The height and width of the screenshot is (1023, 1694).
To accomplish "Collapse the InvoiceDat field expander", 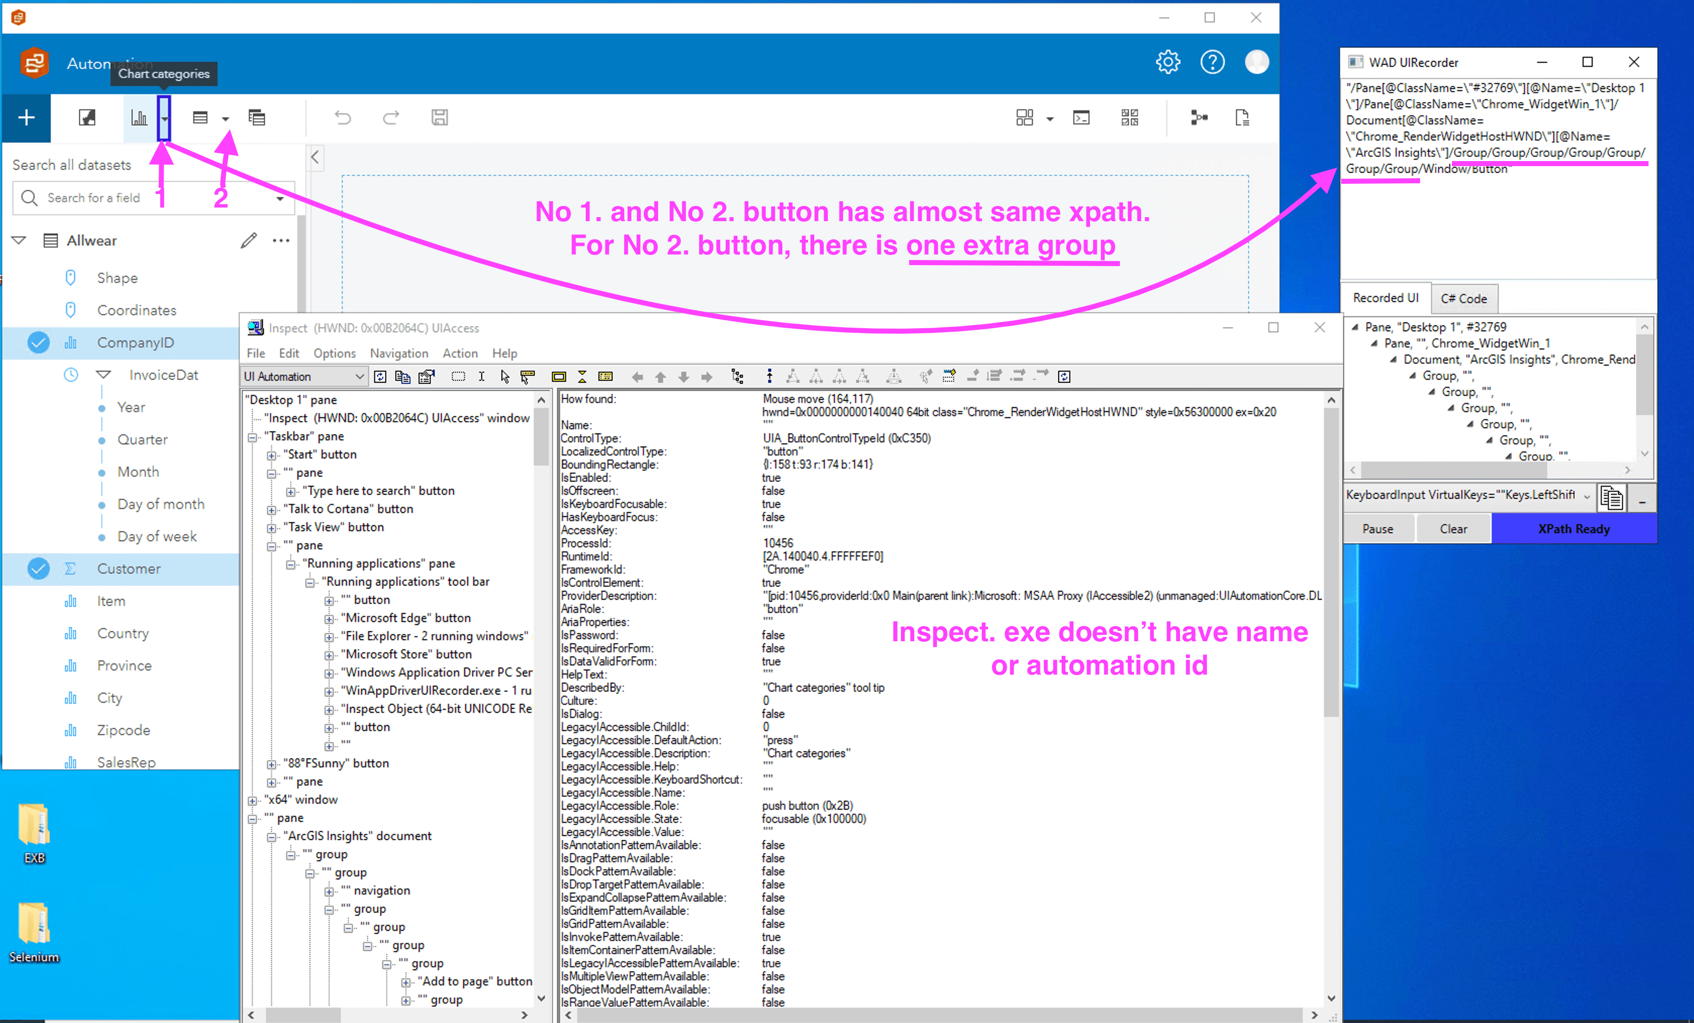I will [103, 375].
